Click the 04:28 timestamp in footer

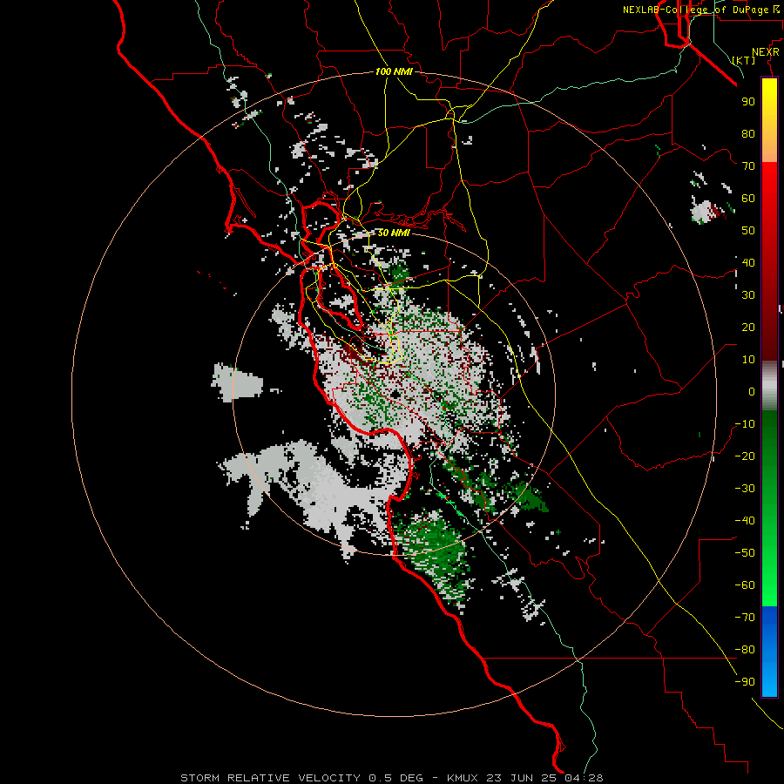coord(584,778)
